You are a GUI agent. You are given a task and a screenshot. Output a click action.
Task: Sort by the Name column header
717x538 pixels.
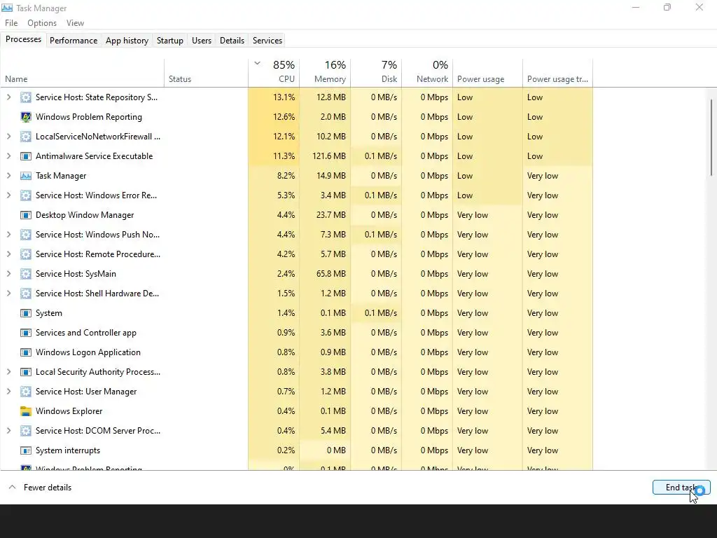(x=83, y=72)
